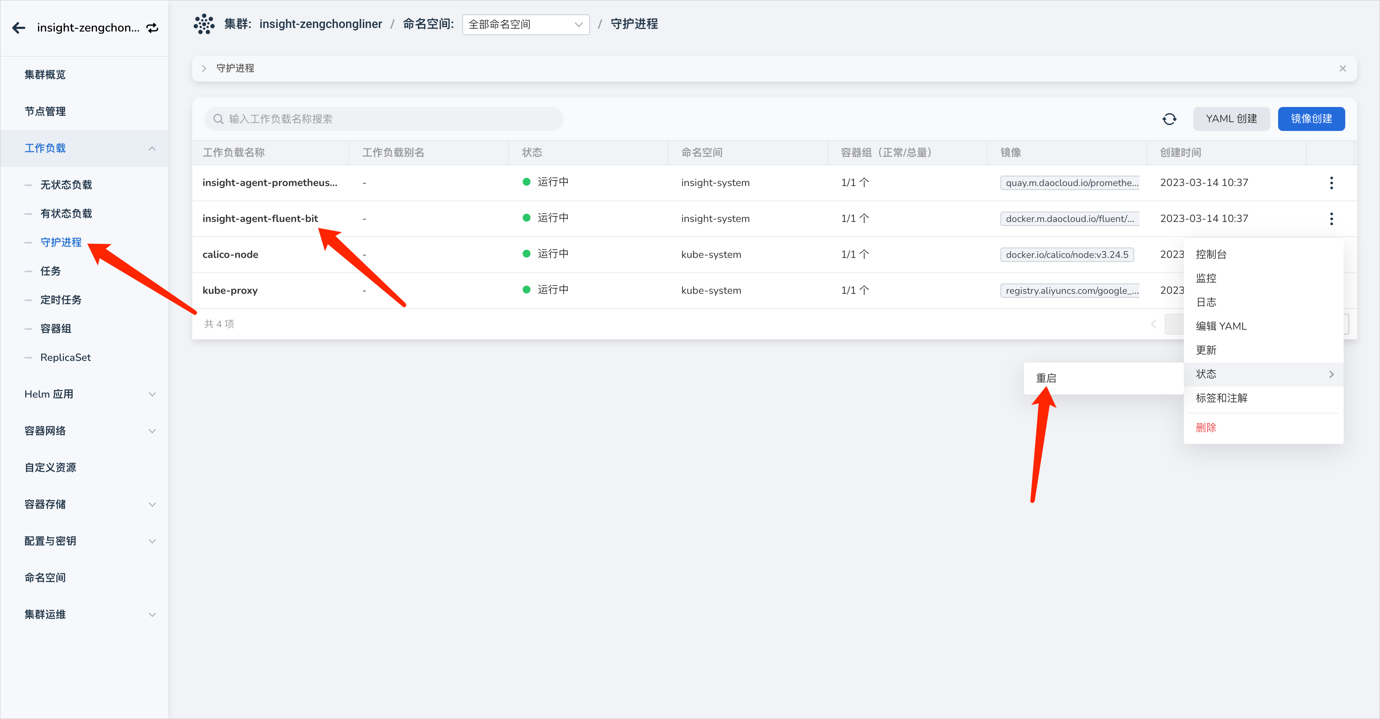Refresh the daemonset list
1380x719 pixels.
click(1169, 119)
